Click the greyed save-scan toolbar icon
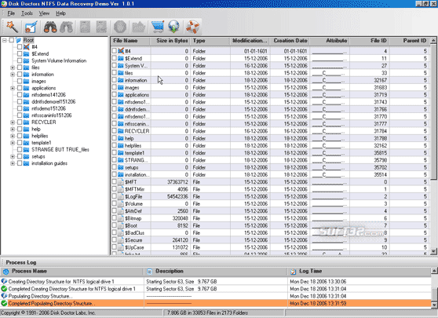This screenshot has width=438, height=318. 85,27
